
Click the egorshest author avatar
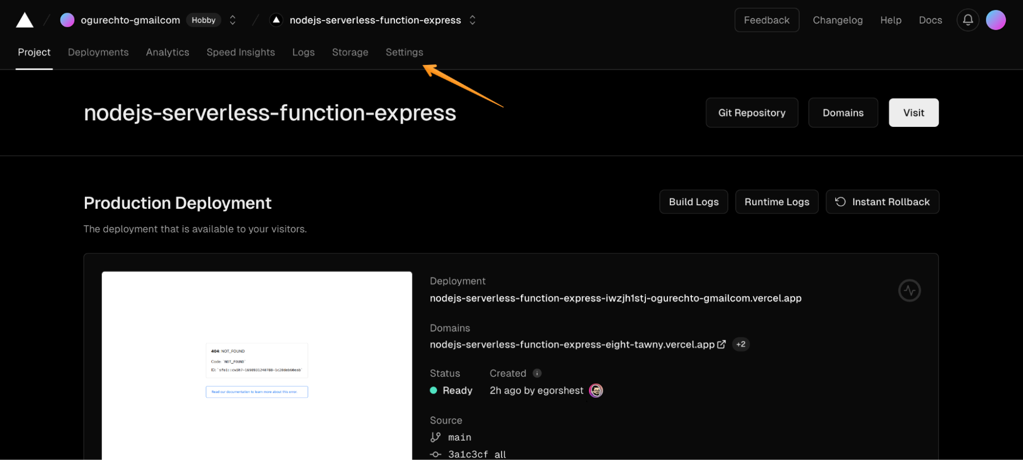coord(596,390)
